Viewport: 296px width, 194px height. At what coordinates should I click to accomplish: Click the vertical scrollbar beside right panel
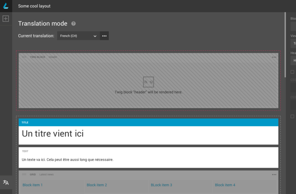(x=285, y=46)
